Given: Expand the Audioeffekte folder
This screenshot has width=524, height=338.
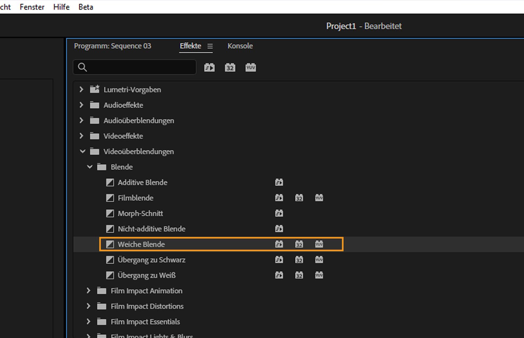Looking at the screenshot, I should coord(81,105).
